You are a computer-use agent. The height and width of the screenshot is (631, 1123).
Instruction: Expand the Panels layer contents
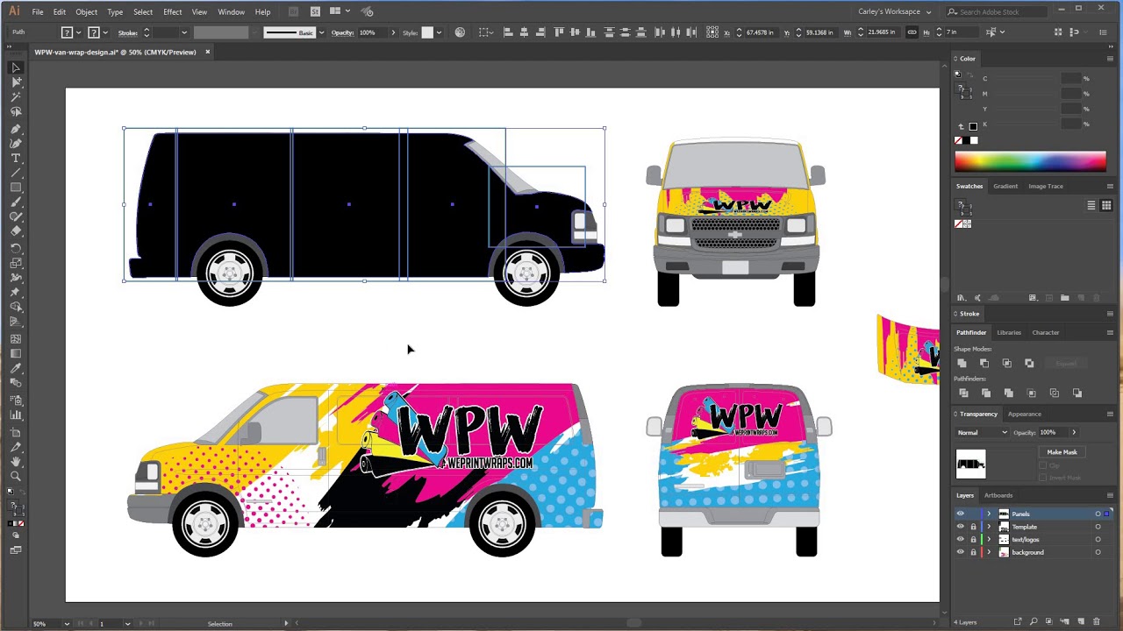click(989, 514)
